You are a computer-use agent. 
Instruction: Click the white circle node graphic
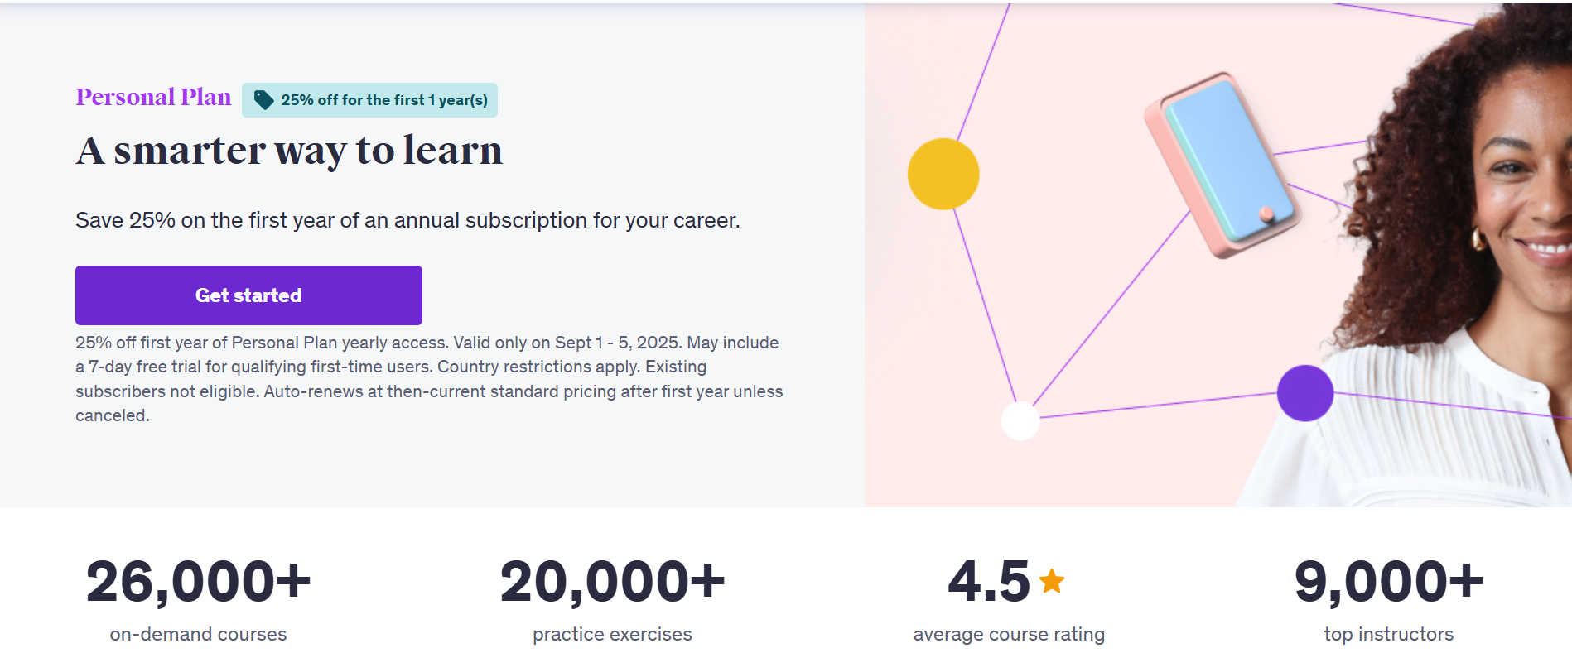pos(1021,419)
